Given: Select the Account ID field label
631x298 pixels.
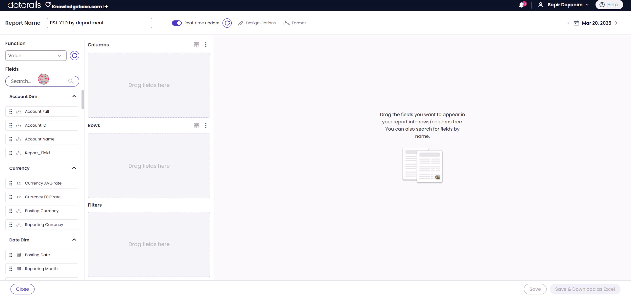Looking at the screenshot, I should (35, 125).
